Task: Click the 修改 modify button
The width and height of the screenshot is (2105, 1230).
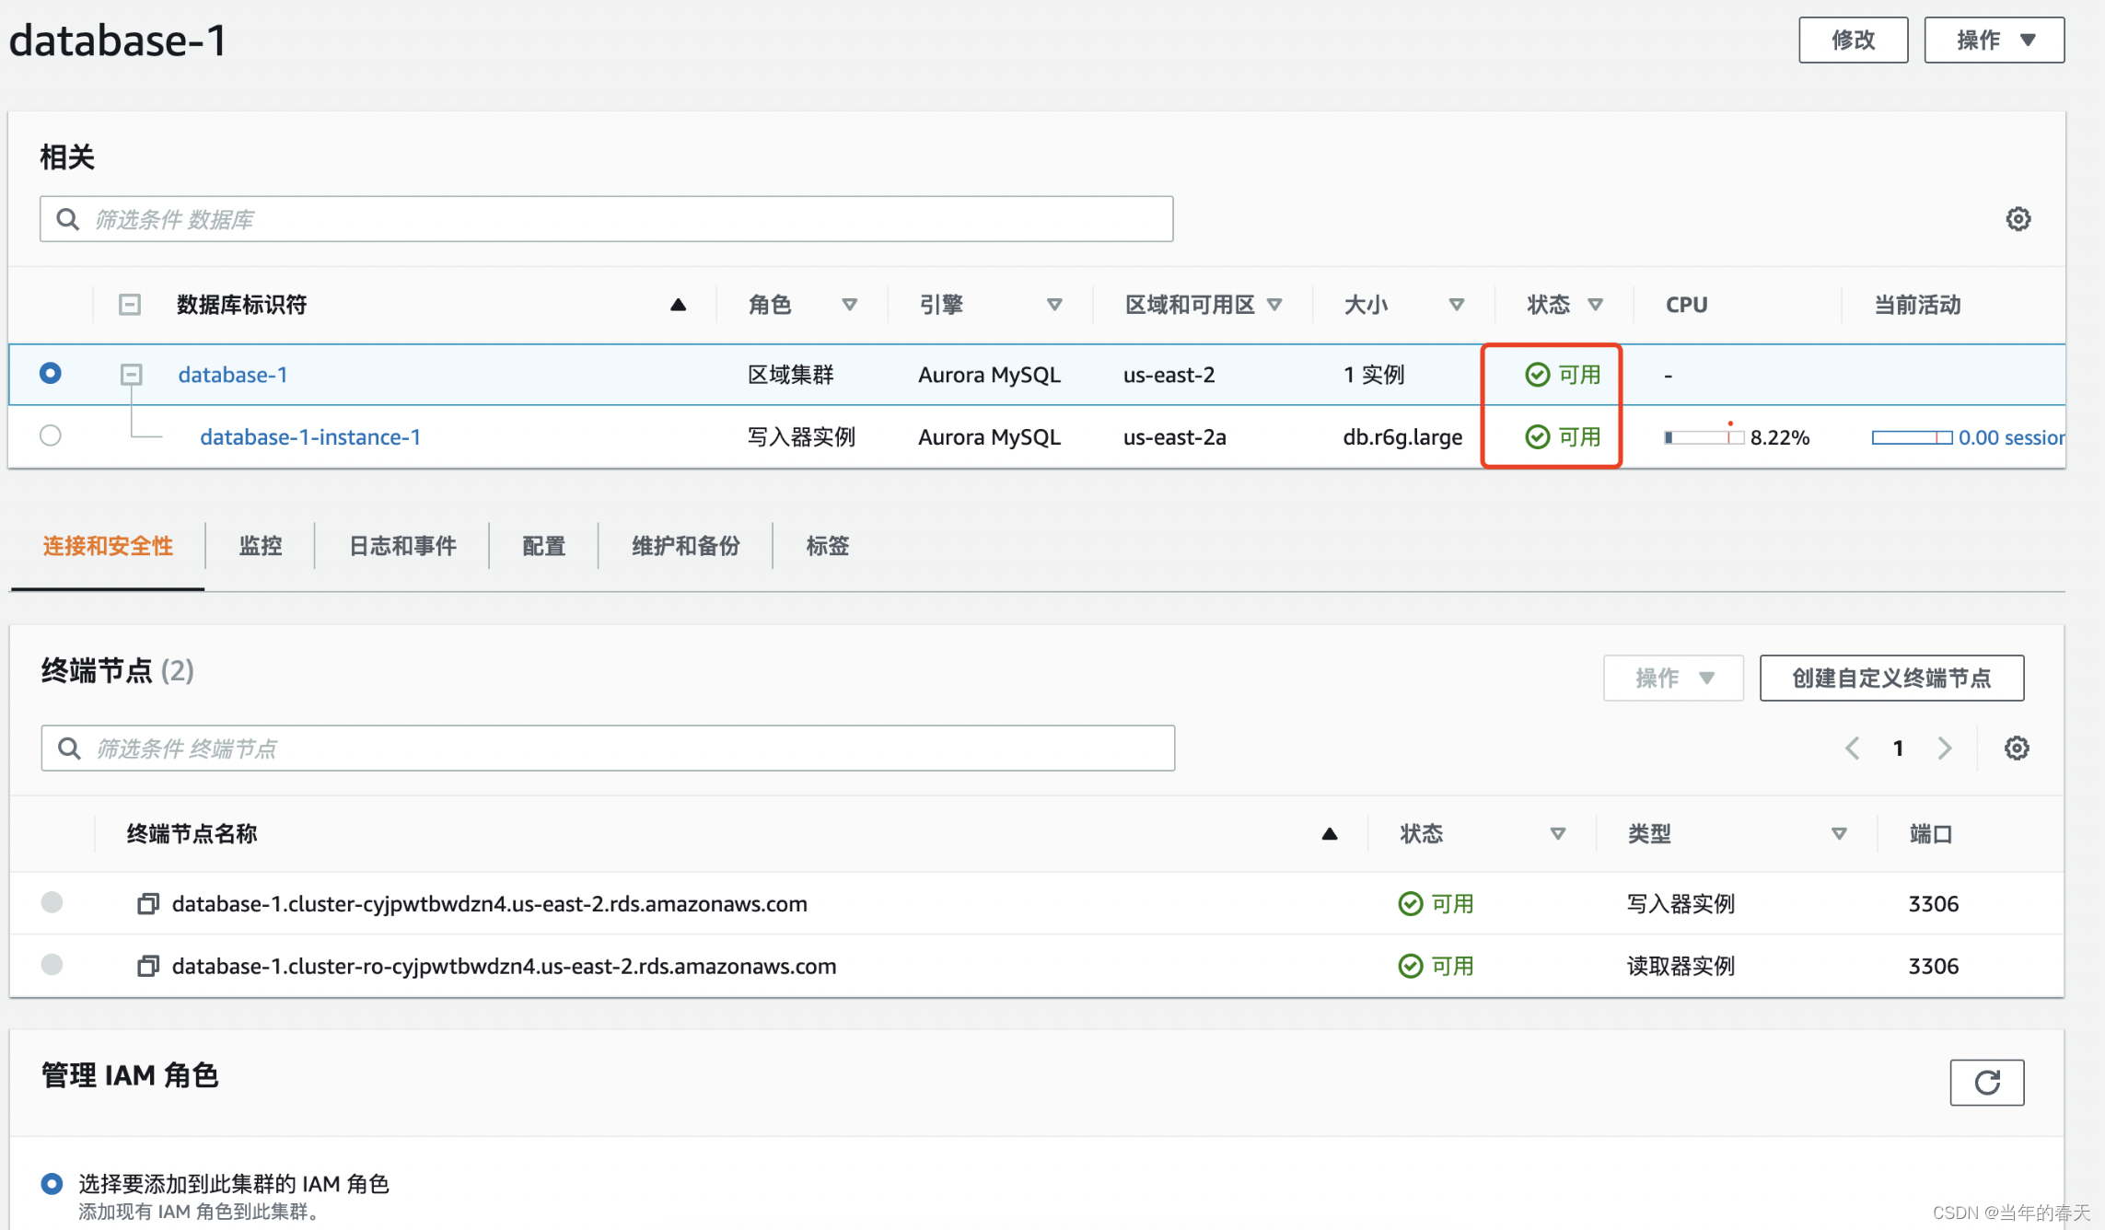Action: (1853, 40)
